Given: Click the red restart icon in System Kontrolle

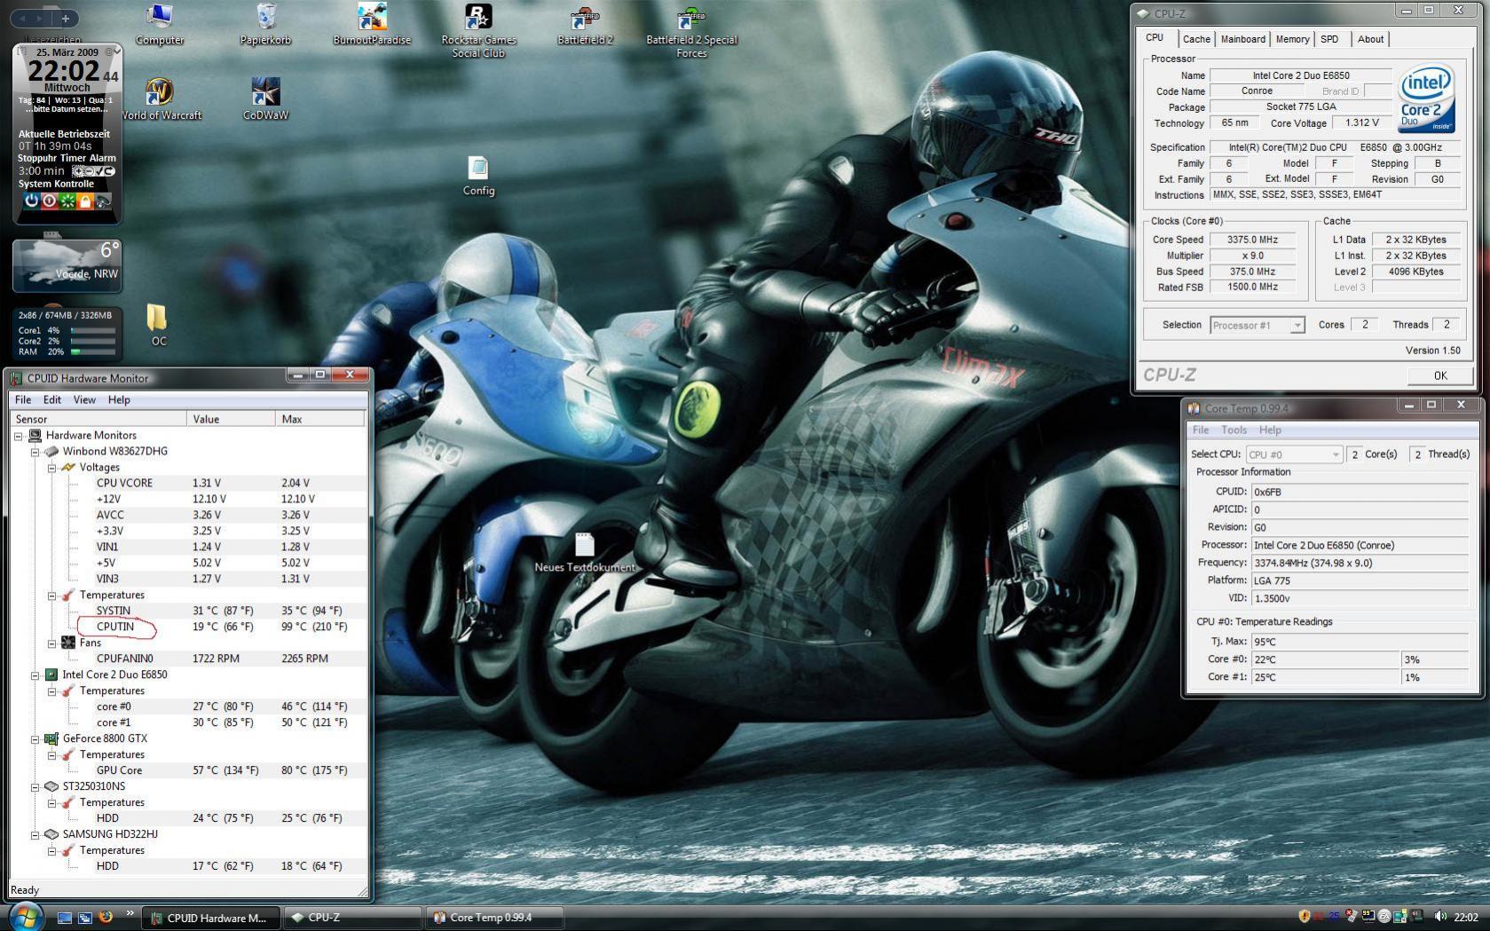Looking at the screenshot, I should coord(50,201).
